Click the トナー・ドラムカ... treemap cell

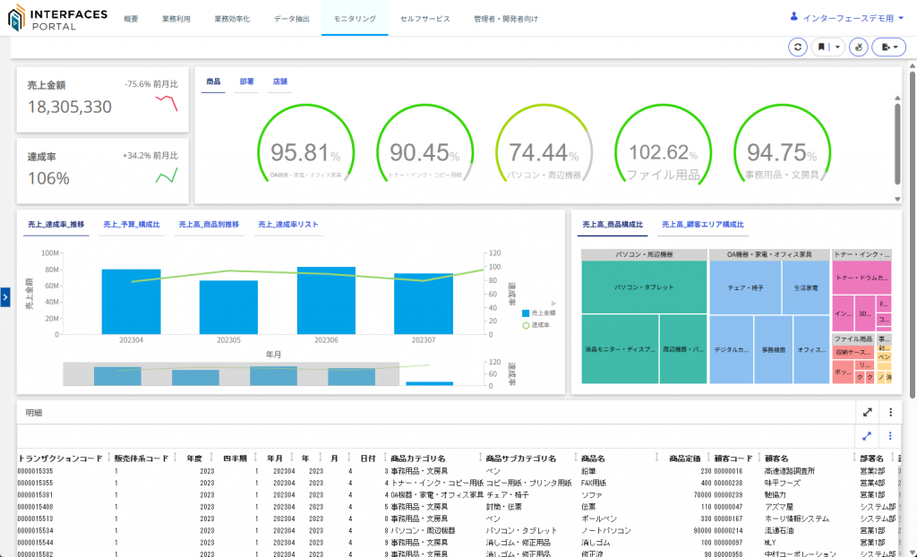pos(861,278)
